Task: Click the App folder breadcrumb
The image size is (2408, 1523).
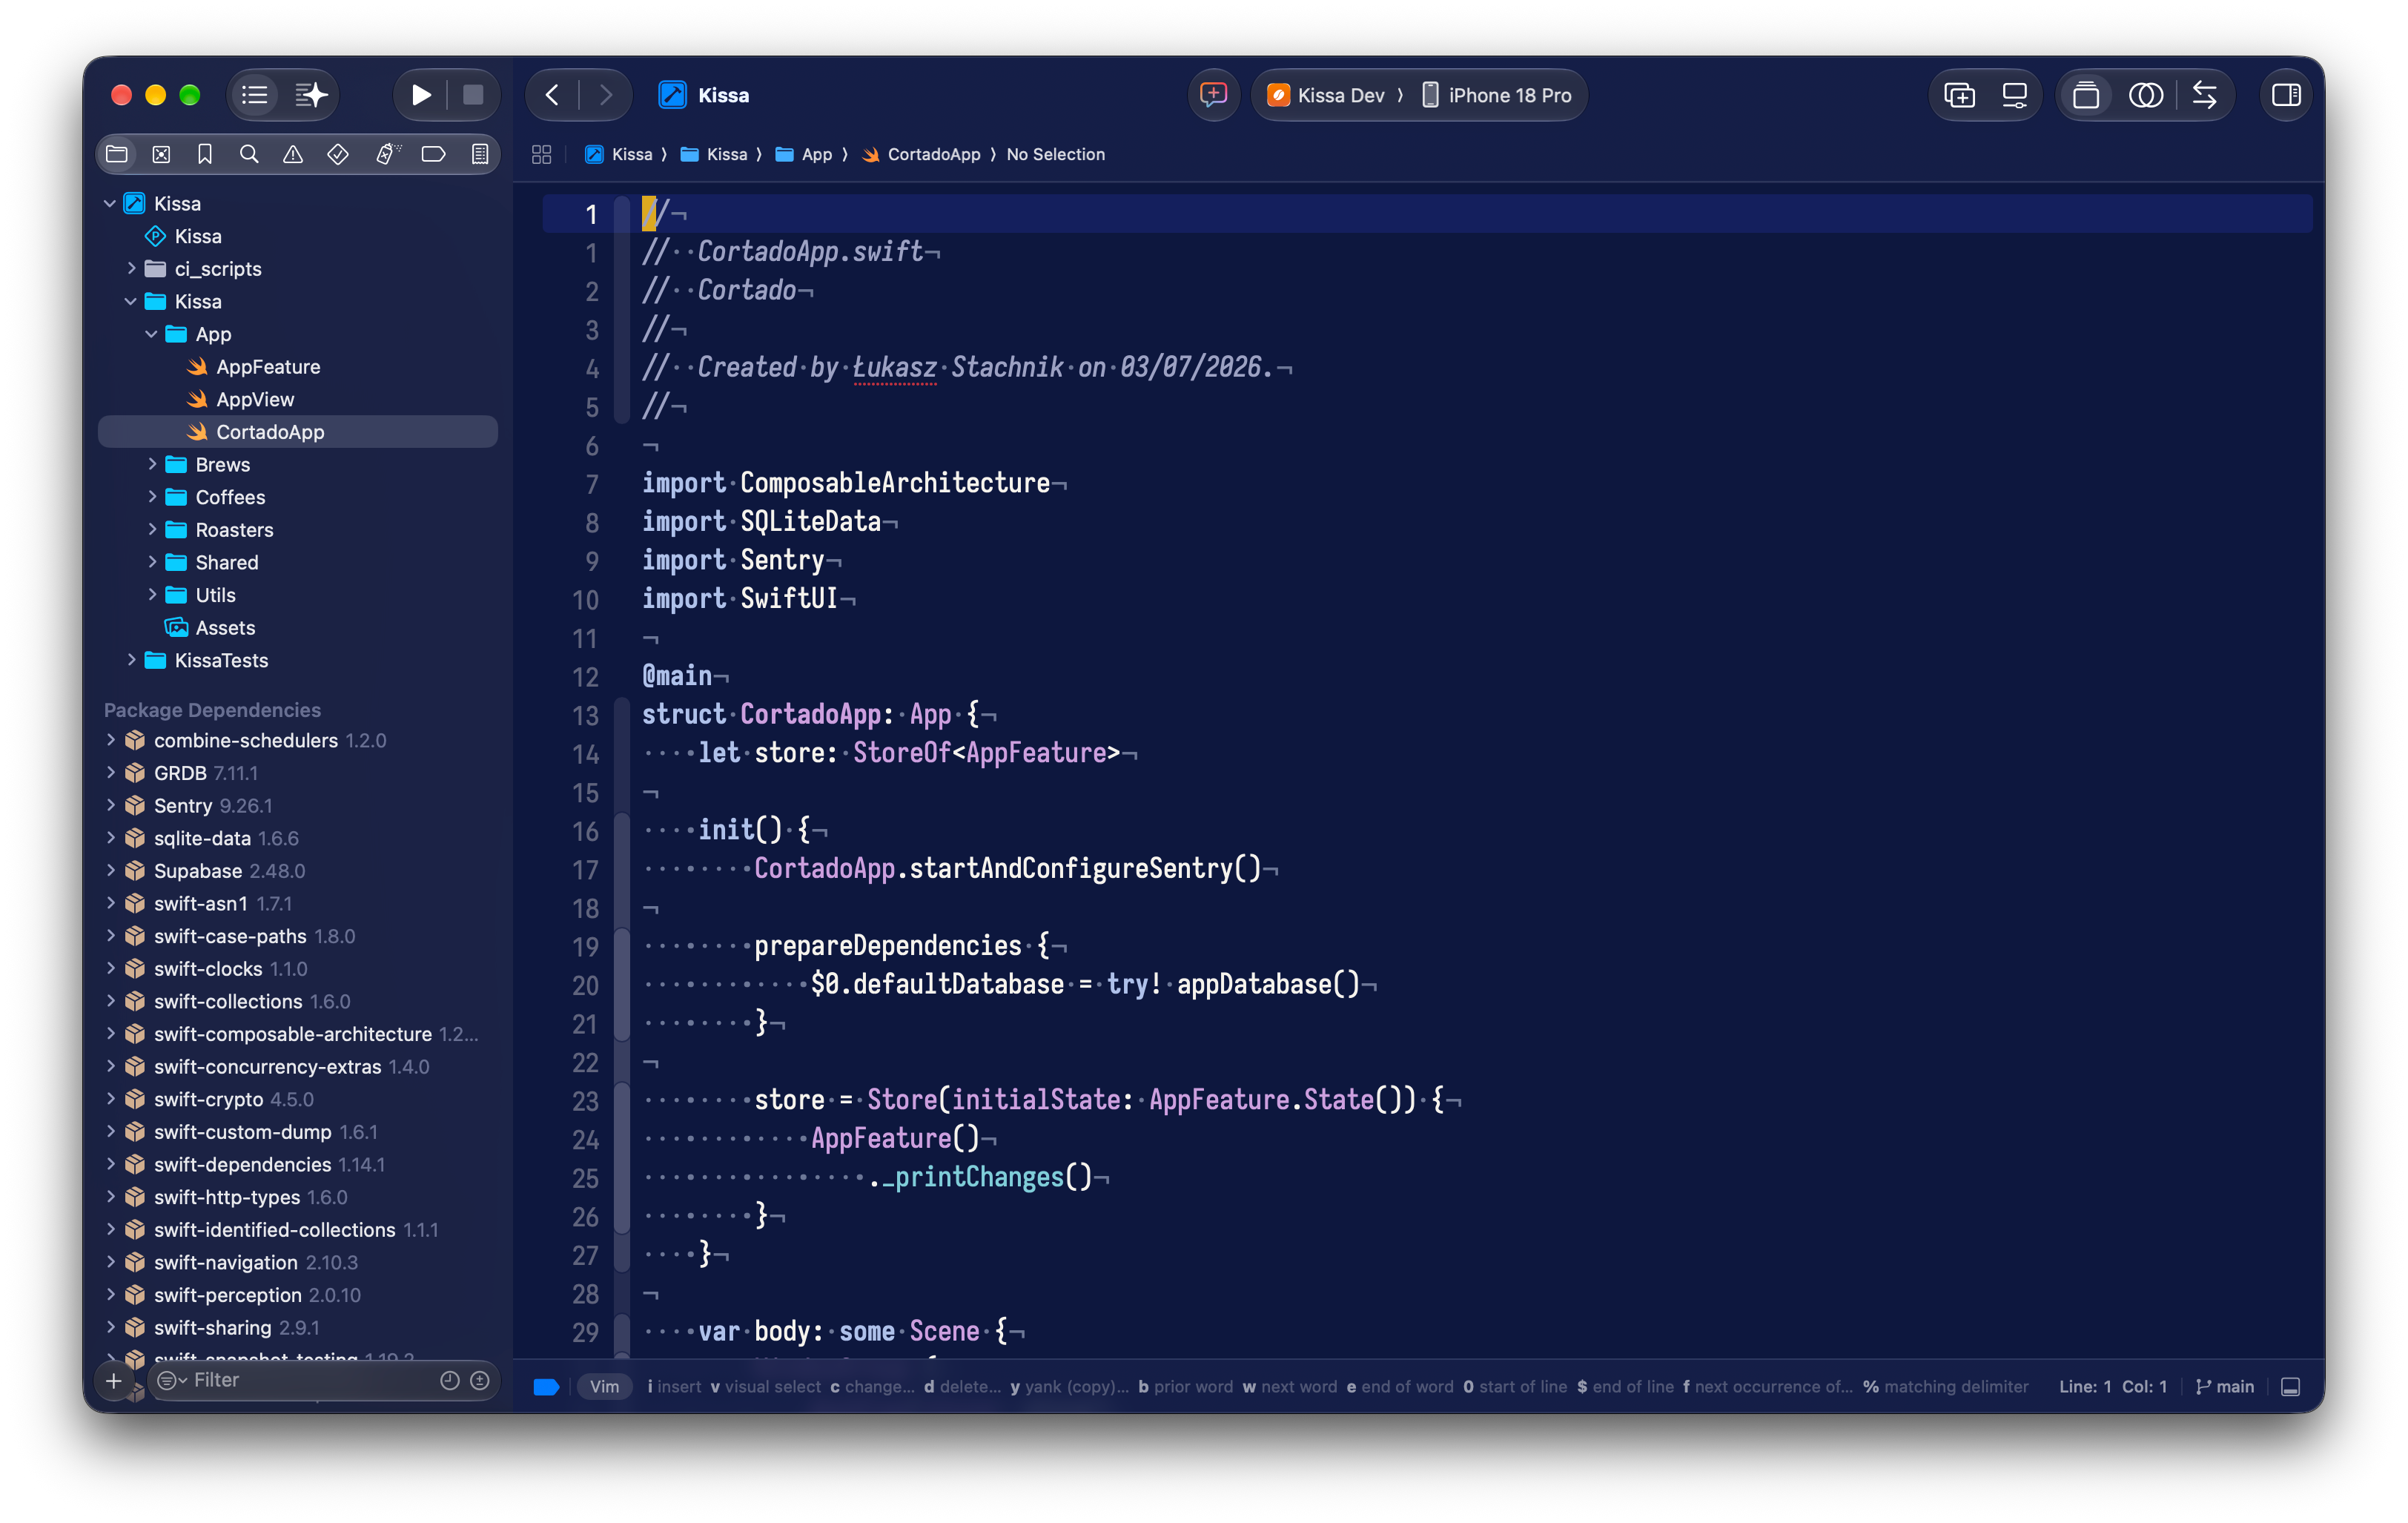Action: point(804,154)
